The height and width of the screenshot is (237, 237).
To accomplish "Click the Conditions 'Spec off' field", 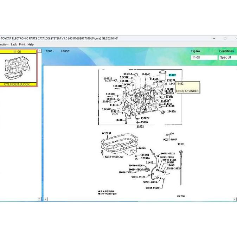I will 227,57.
